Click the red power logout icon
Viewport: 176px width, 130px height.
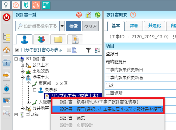[7, 17]
